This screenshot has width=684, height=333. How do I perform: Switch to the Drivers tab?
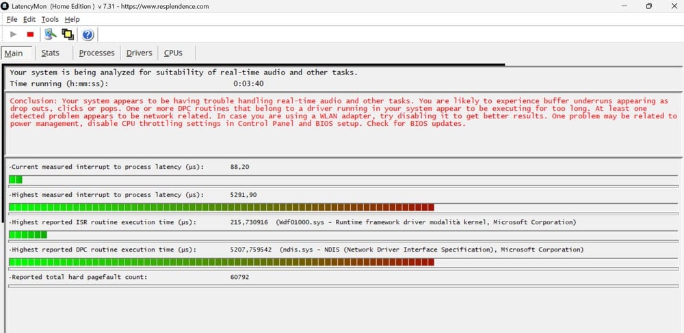pyautogui.click(x=139, y=53)
